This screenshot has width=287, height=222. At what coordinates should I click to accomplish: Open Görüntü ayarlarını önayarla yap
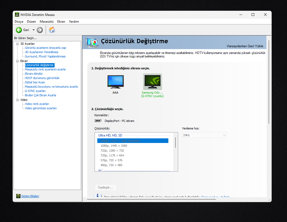45,48
